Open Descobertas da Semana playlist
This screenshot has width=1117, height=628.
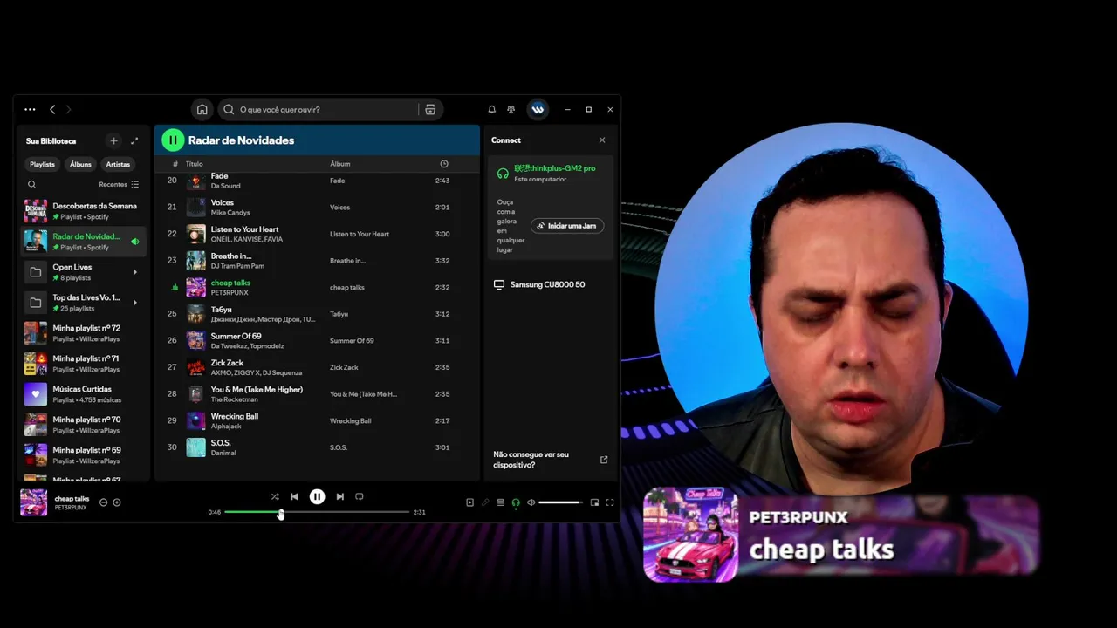click(x=83, y=211)
